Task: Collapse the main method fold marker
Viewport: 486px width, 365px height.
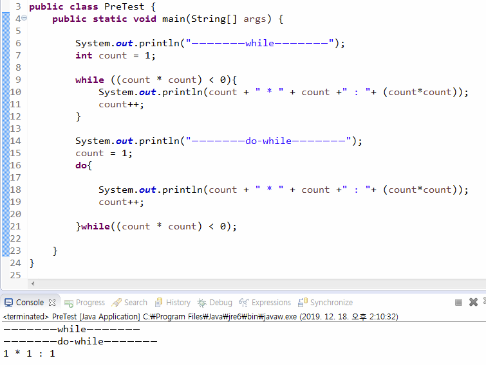Action: [x=24, y=18]
